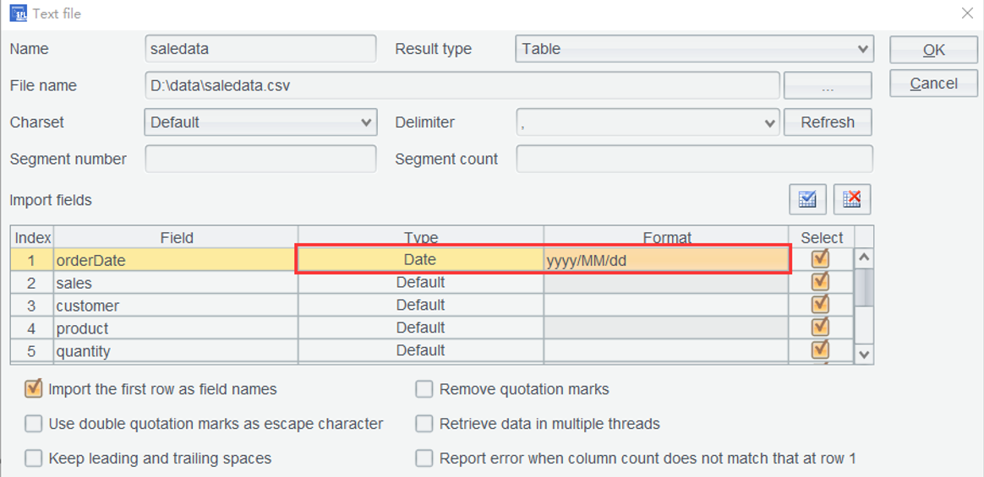Click the Cancel button
Viewport: 984px width, 477px height.
point(933,84)
